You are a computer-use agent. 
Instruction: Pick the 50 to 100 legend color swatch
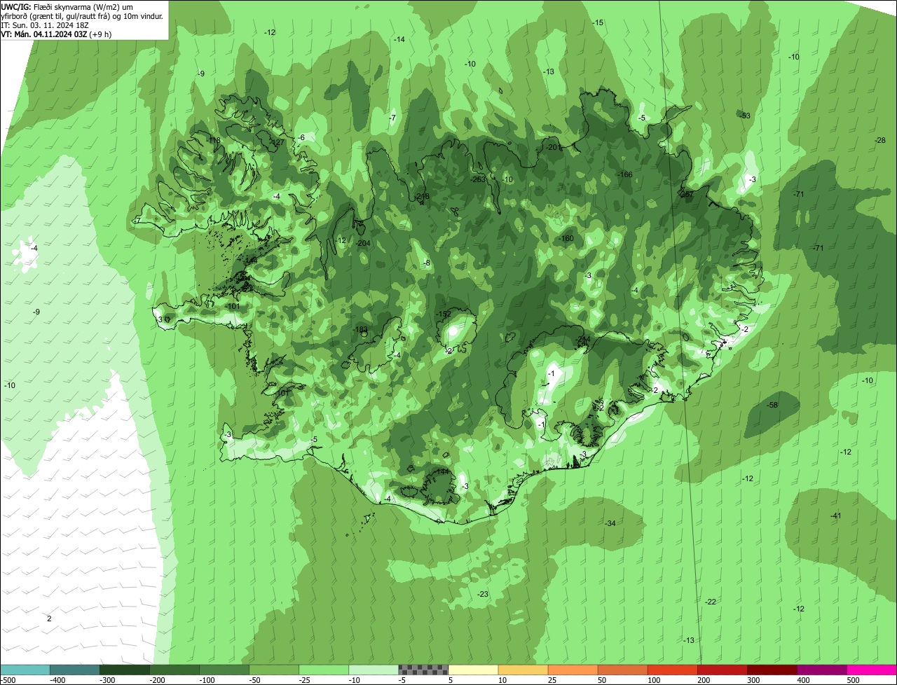(x=622, y=670)
